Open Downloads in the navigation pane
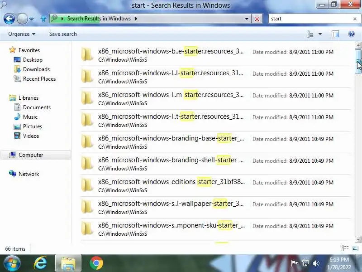Screen dimensions: 362x272 pos(36,69)
